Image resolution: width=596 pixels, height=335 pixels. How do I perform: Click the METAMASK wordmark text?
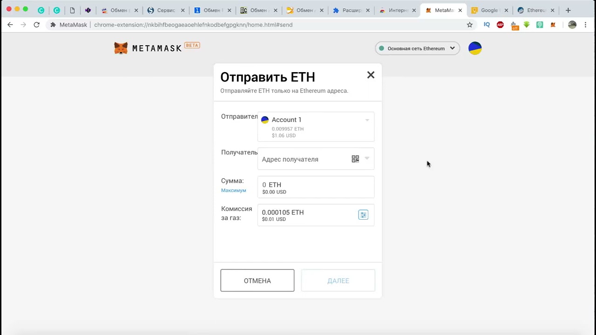pyautogui.click(x=157, y=48)
